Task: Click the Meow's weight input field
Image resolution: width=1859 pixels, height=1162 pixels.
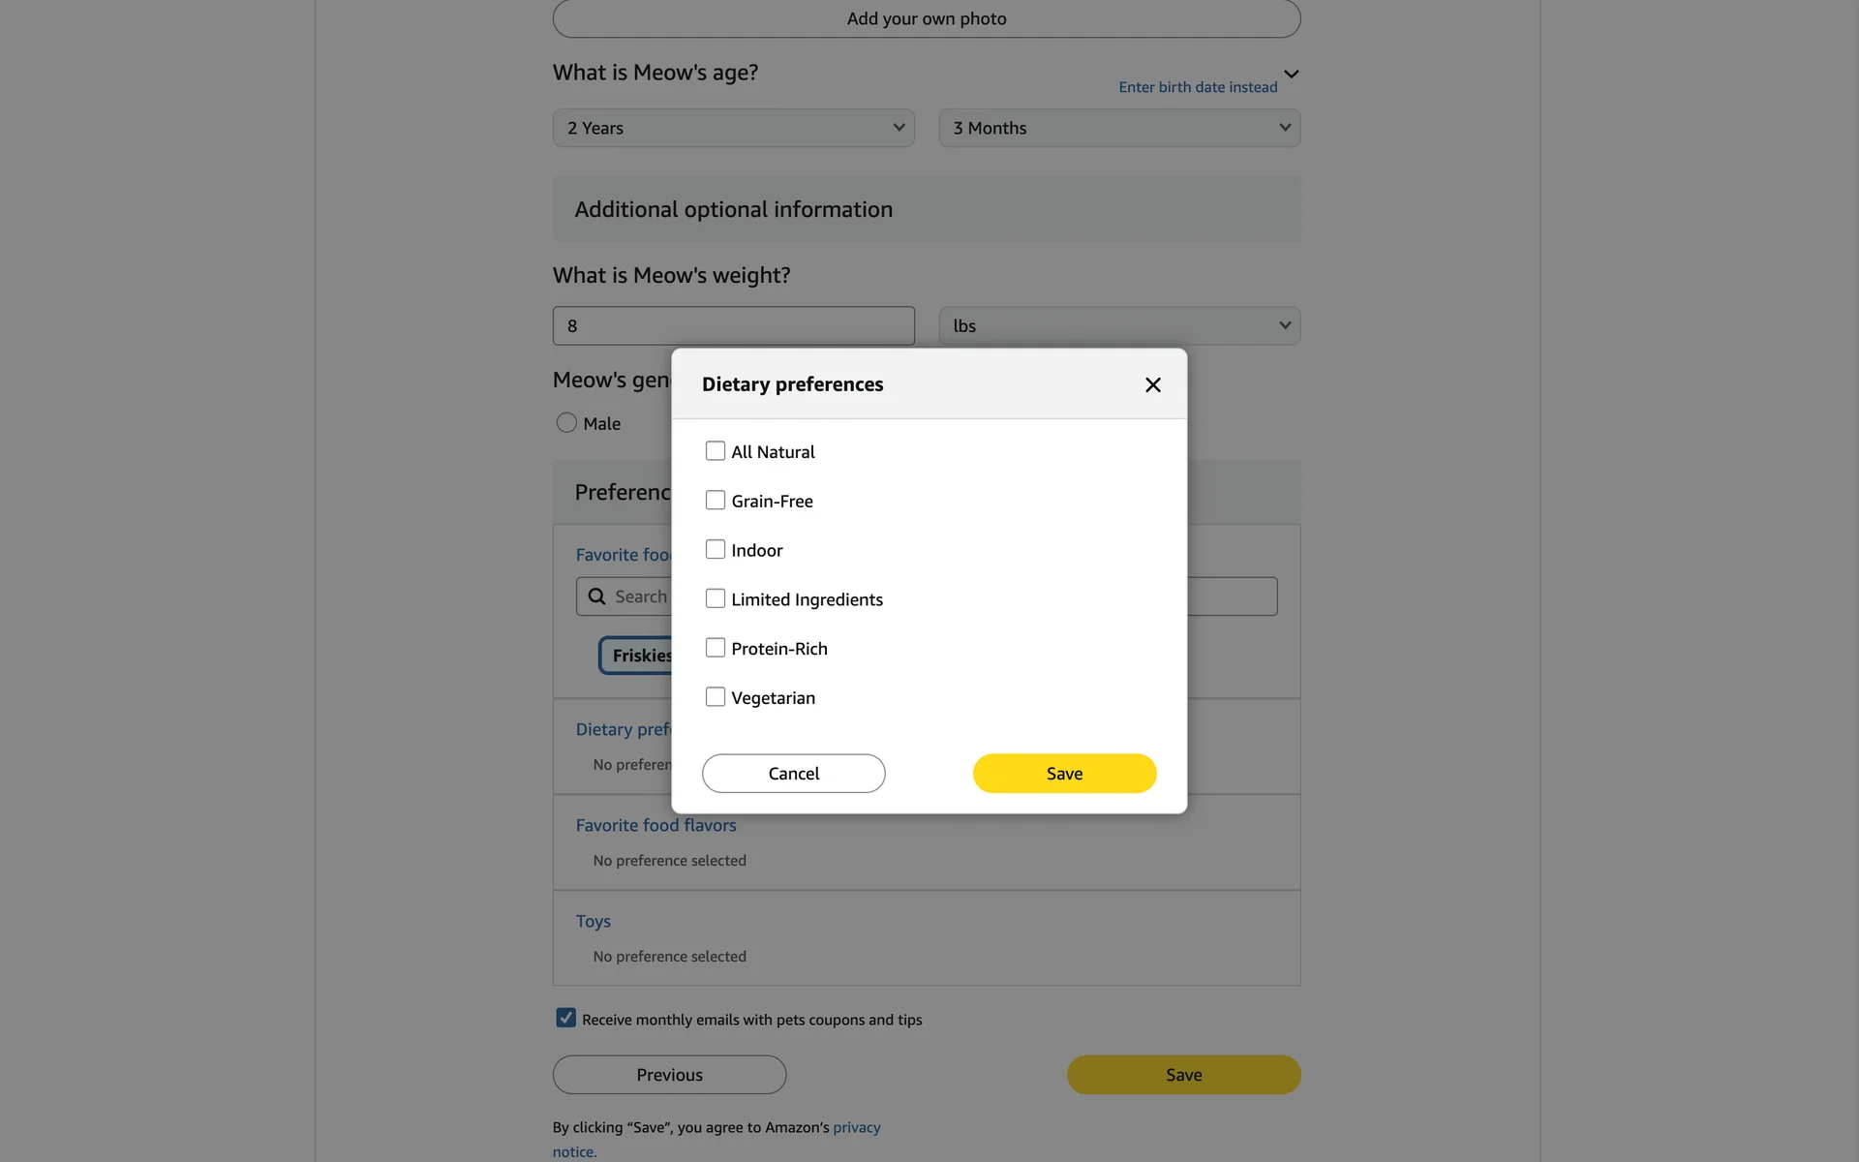Action: tap(734, 326)
